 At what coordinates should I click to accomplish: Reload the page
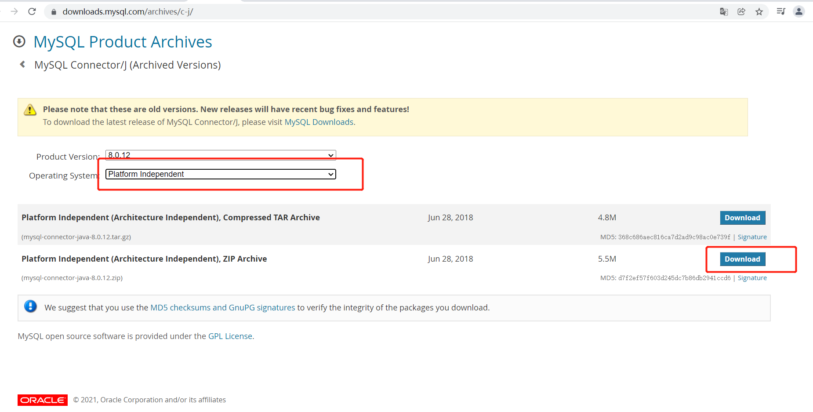(x=32, y=11)
